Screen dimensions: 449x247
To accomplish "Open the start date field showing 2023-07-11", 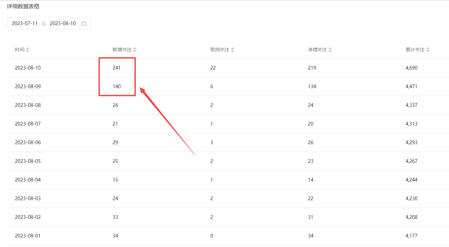I will click(x=24, y=23).
